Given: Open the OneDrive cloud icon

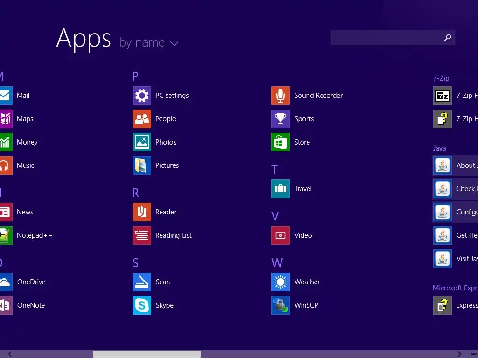Looking at the screenshot, I should [6, 282].
